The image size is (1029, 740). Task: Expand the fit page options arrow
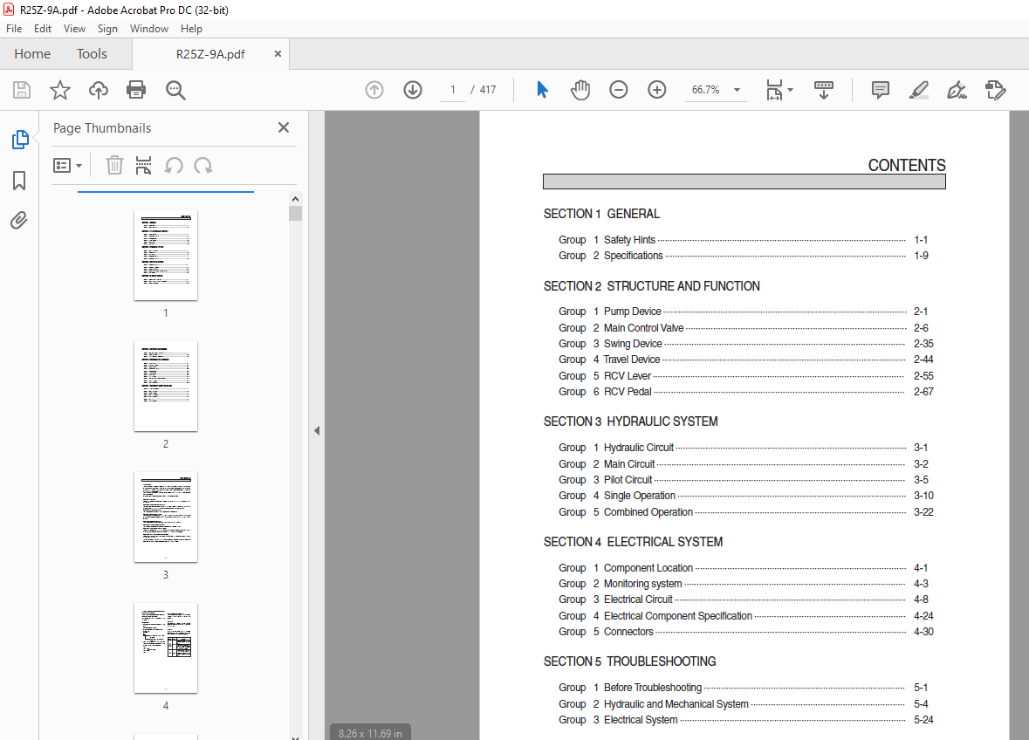[x=790, y=90]
